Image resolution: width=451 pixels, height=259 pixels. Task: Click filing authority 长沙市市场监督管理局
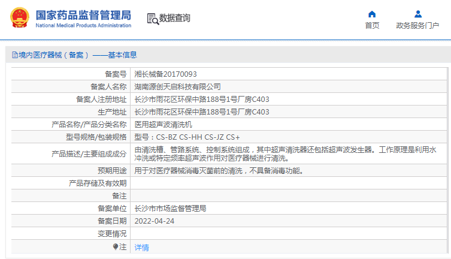(x=170, y=209)
